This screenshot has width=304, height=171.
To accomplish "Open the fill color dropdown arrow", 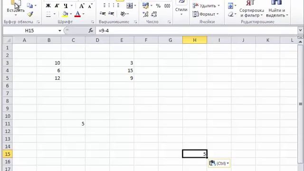I will coord(71,14).
